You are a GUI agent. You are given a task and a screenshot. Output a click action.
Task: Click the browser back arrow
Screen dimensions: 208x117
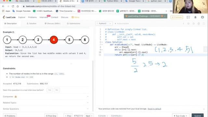pos(3,6)
